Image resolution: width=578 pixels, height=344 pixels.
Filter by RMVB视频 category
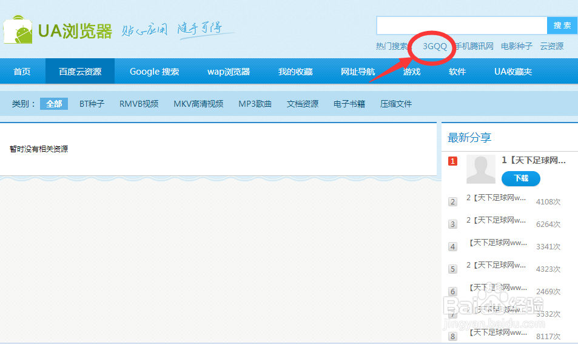pyautogui.click(x=139, y=104)
